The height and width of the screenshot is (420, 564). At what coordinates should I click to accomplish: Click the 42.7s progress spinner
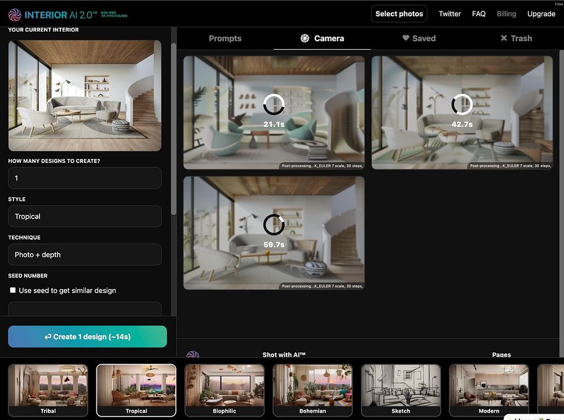tap(462, 104)
